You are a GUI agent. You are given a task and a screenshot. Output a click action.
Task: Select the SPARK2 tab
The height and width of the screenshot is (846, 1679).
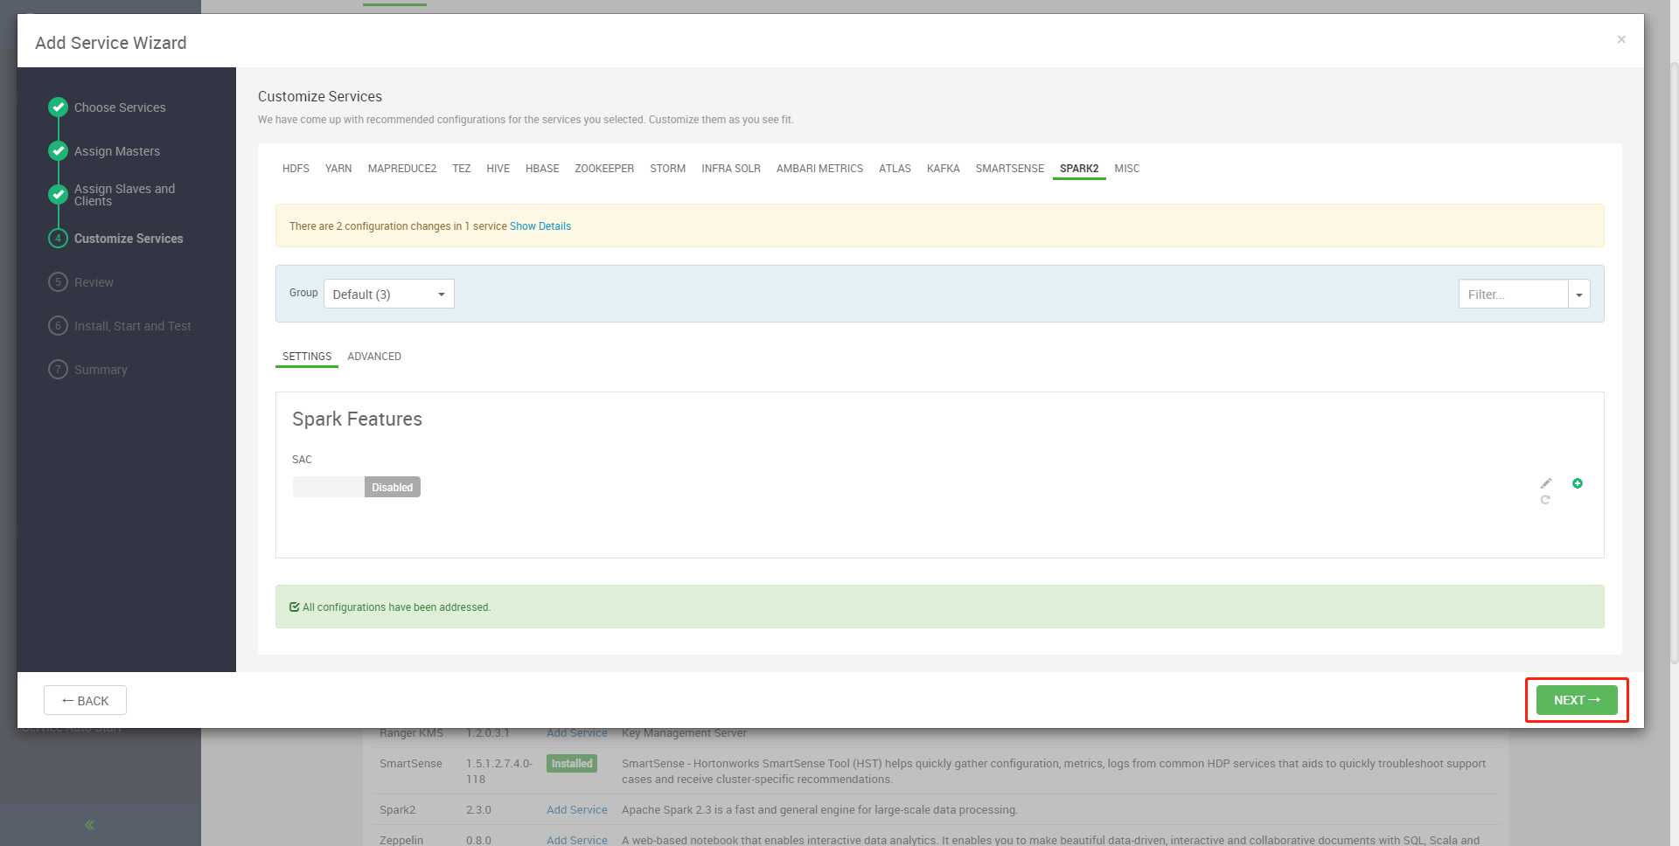tap(1079, 169)
